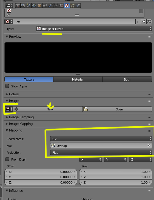Viewport: 154px width, 200px height.
Task: Click the UVMap map field
Action: point(98,145)
